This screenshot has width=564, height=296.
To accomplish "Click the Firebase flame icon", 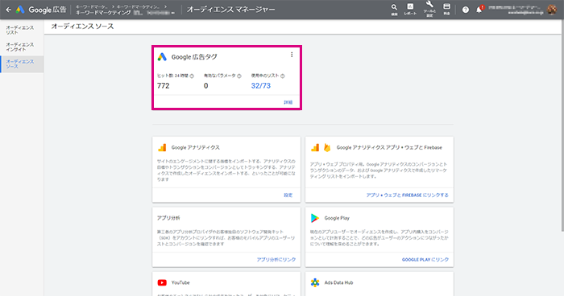I will [x=327, y=147].
